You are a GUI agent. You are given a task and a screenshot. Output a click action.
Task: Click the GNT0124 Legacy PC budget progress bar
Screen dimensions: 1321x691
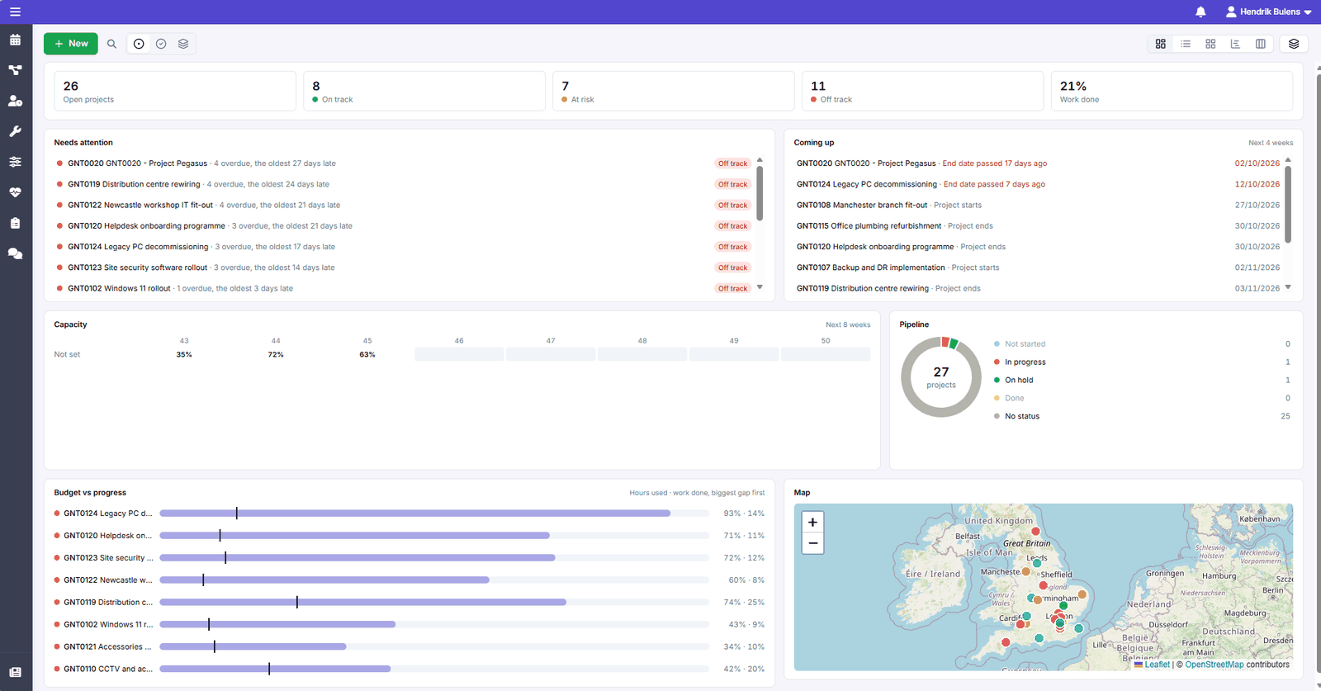(x=434, y=514)
